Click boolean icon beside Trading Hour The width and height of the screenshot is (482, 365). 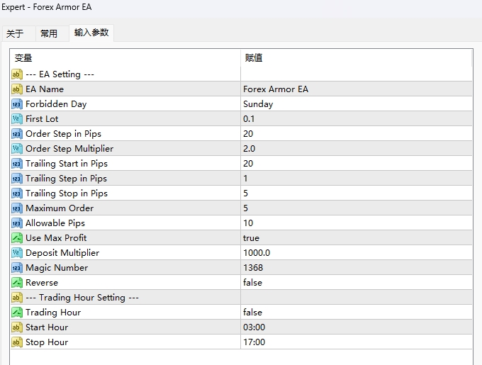(17, 313)
